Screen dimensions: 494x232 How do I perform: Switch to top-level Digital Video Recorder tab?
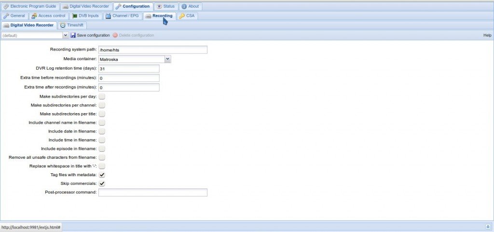[x=86, y=6]
